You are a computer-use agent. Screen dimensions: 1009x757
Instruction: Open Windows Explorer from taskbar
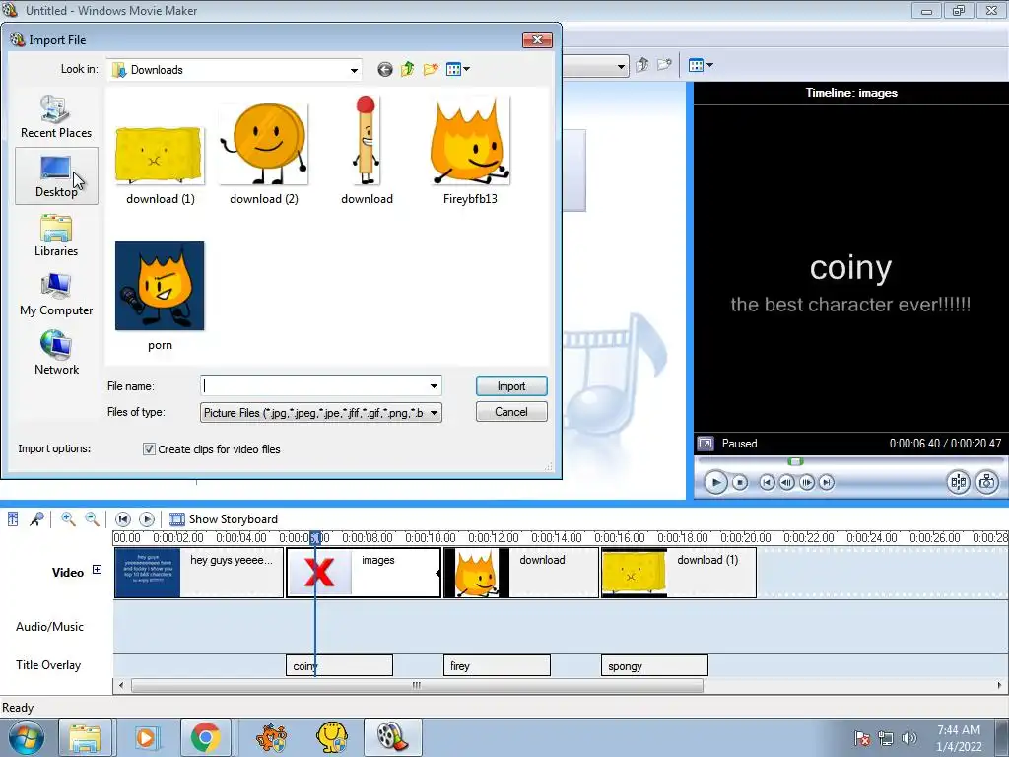click(x=85, y=737)
